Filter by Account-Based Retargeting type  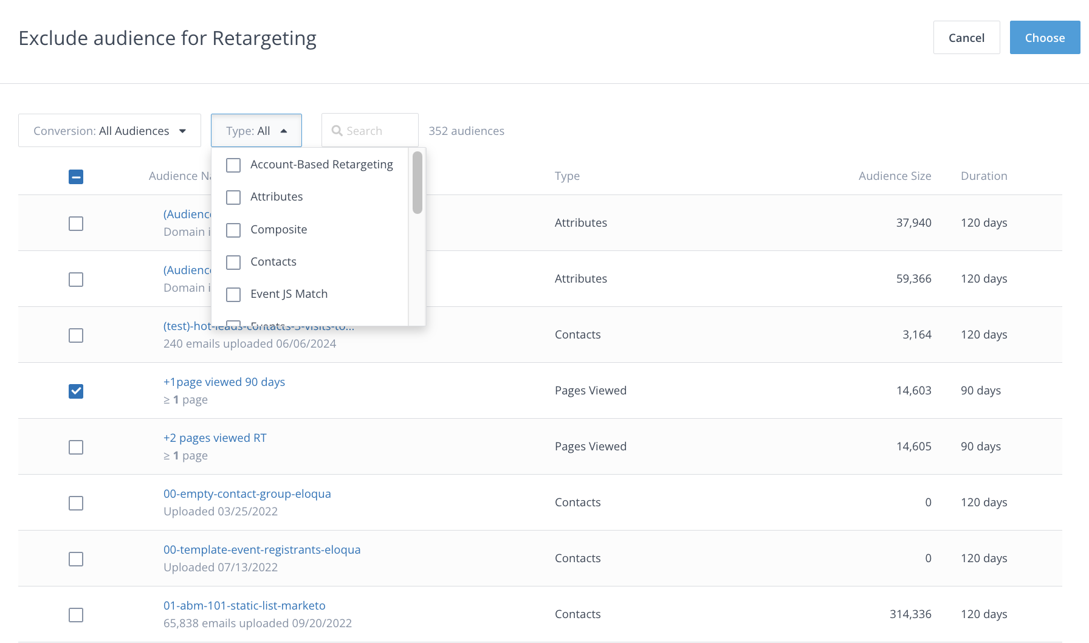(x=233, y=165)
